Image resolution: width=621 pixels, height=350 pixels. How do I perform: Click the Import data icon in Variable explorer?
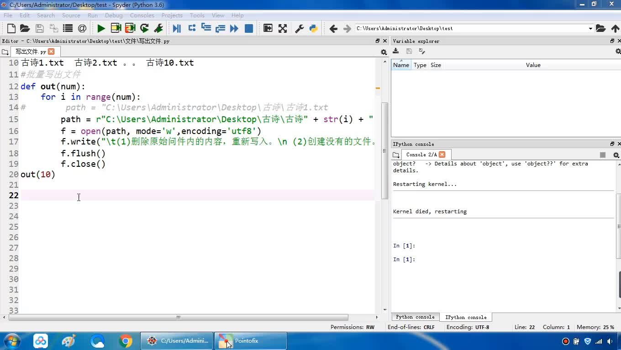coord(396,51)
